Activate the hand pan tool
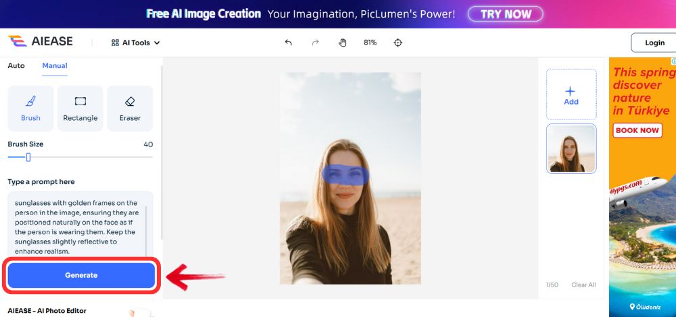 pos(343,42)
